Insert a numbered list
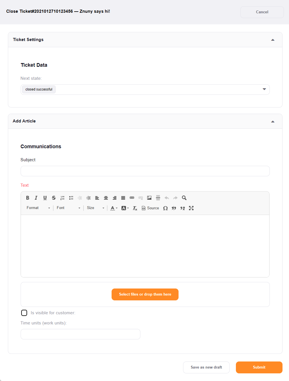The image size is (289, 381). click(62, 198)
